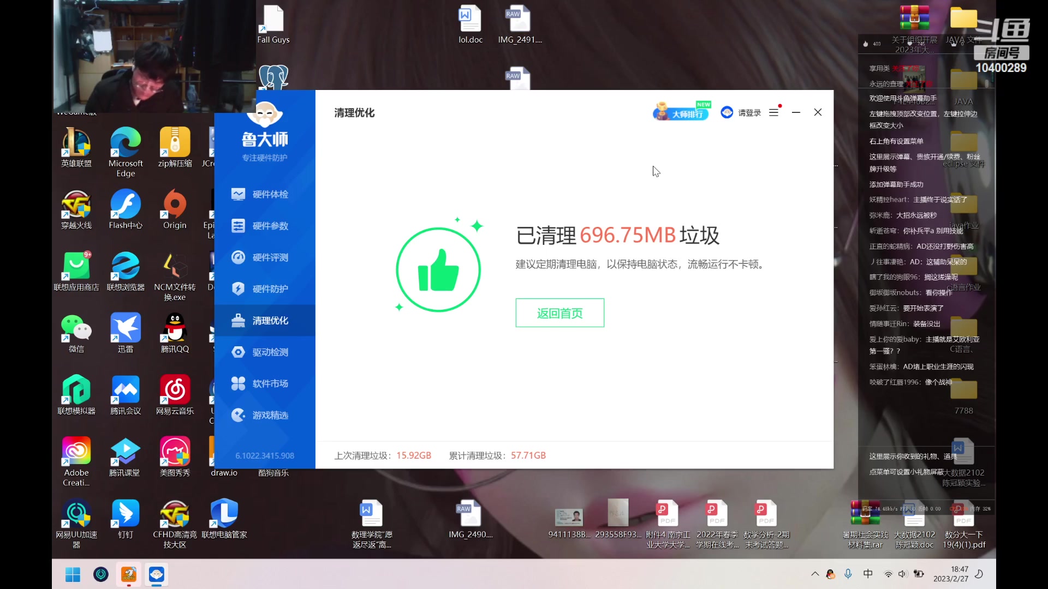Select 2022年春季学期在线考 PDF file
1048x589 pixels.
(x=717, y=524)
